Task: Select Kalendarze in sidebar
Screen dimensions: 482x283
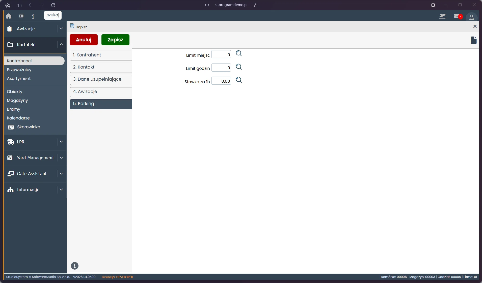Action: coord(18,118)
